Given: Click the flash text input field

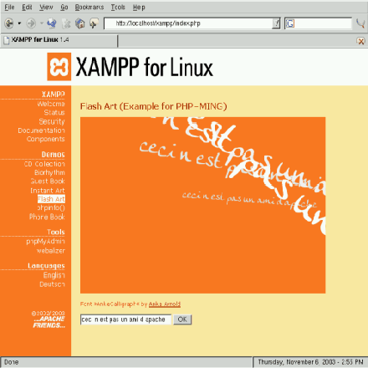Looking at the screenshot, I should (125, 319).
